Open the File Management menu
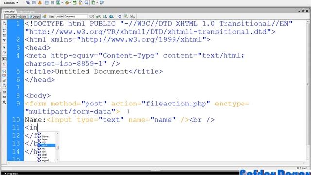 105,17
